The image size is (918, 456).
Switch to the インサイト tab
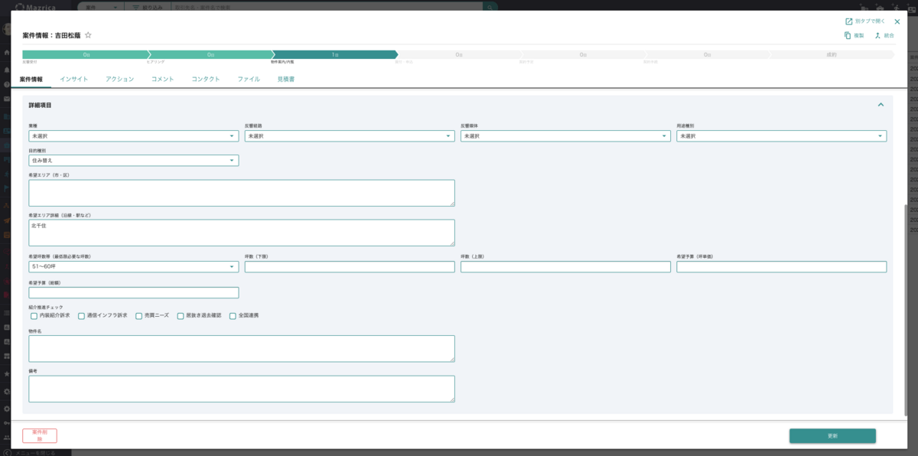point(73,79)
